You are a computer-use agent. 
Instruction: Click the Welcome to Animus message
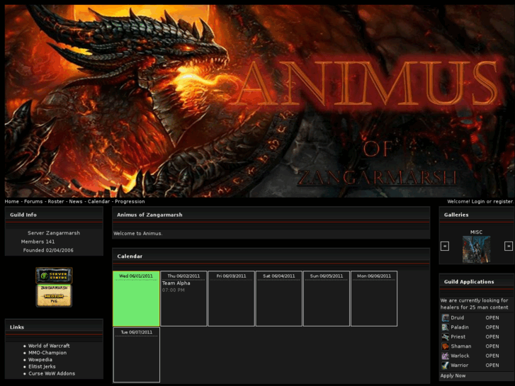click(138, 234)
